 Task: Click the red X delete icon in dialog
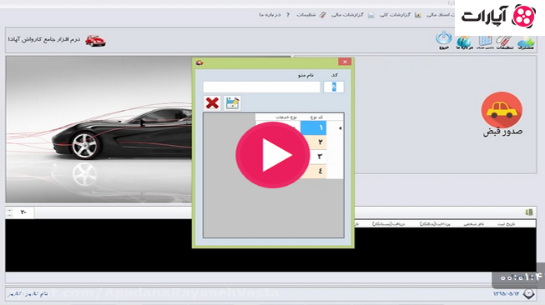[x=212, y=103]
